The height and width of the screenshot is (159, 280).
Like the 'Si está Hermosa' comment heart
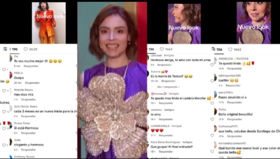(4, 128)
